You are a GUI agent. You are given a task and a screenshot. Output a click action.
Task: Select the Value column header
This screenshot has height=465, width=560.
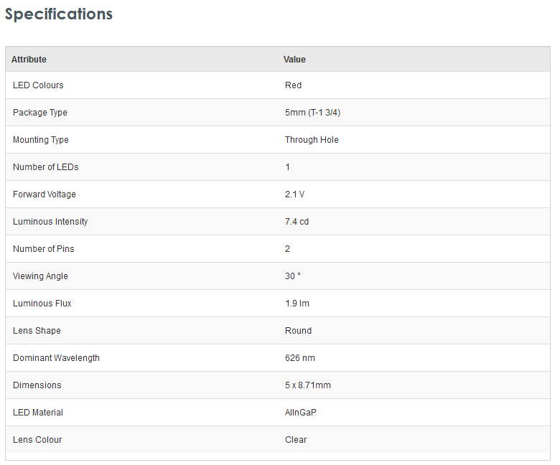pos(294,60)
